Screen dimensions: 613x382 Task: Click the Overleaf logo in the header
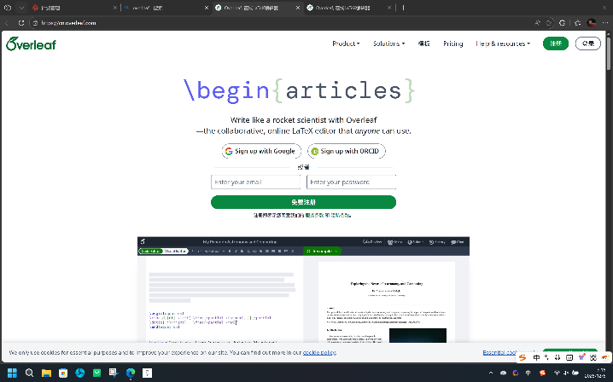coord(30,43)
